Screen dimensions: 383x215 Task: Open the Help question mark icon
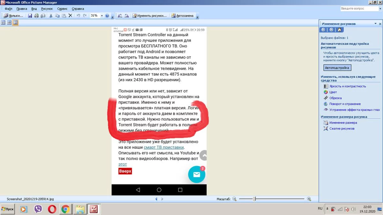tap(107, 16)
